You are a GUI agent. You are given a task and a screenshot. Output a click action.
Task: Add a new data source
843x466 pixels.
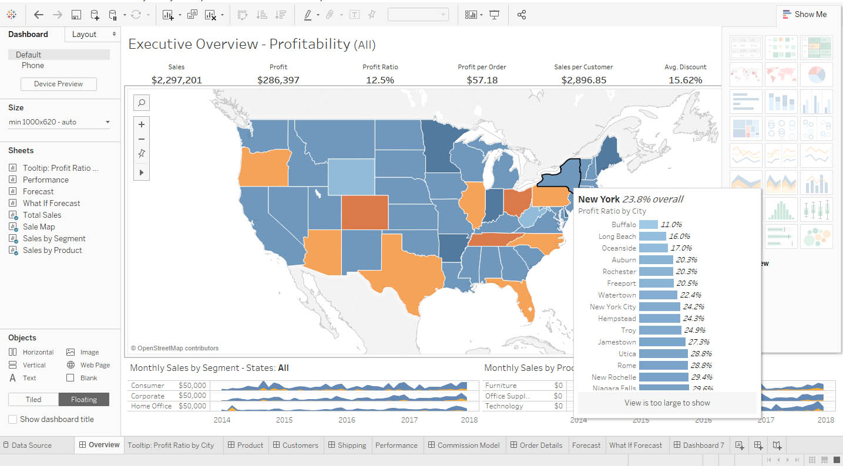pyautogui.click(x=95, y=15)
